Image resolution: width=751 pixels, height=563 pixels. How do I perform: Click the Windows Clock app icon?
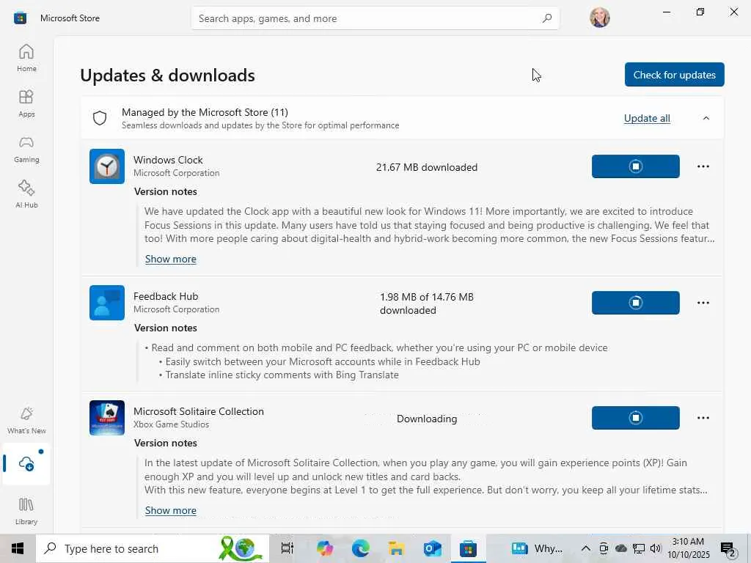click(x=107, y=166)
